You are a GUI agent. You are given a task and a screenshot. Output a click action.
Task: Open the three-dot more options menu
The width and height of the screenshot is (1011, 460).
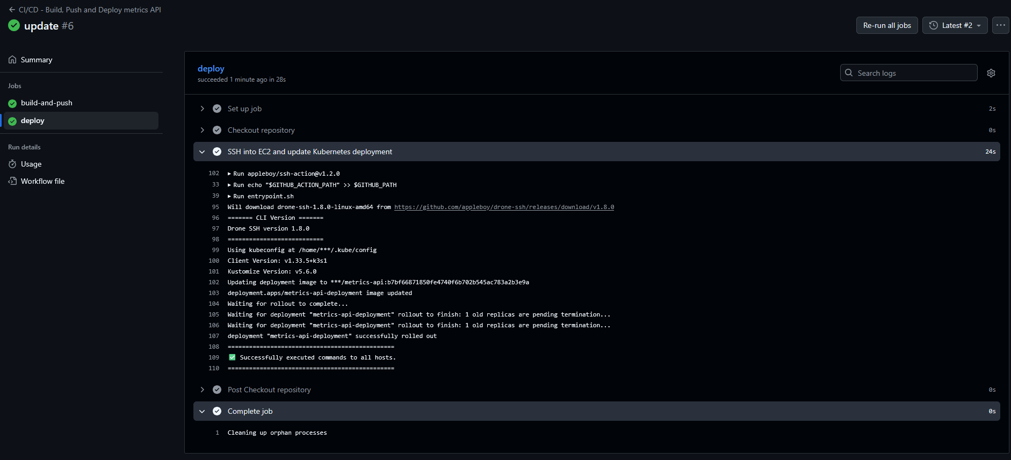pyautogui.click(x=1000, y=25)
